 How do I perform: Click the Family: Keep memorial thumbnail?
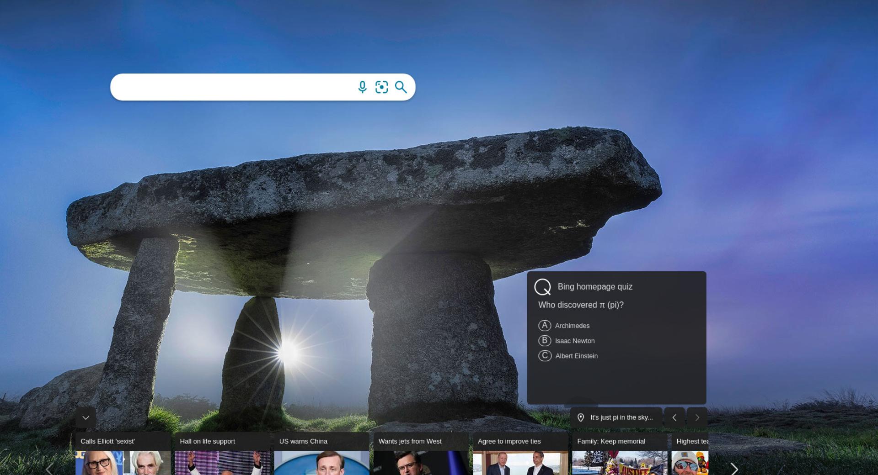(x=620, y=463)
